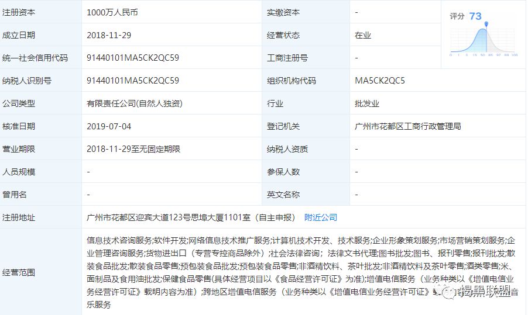Image resolution: width=528 pixels, height=315 pixels.
Task: Click the 曾用名 label
Action: click(15, 195)
